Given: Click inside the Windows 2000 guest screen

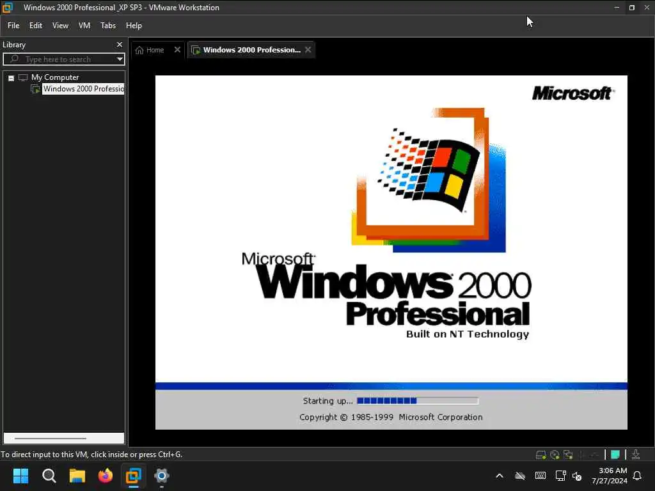Looking at the screenshot, I should click(391, 252).
